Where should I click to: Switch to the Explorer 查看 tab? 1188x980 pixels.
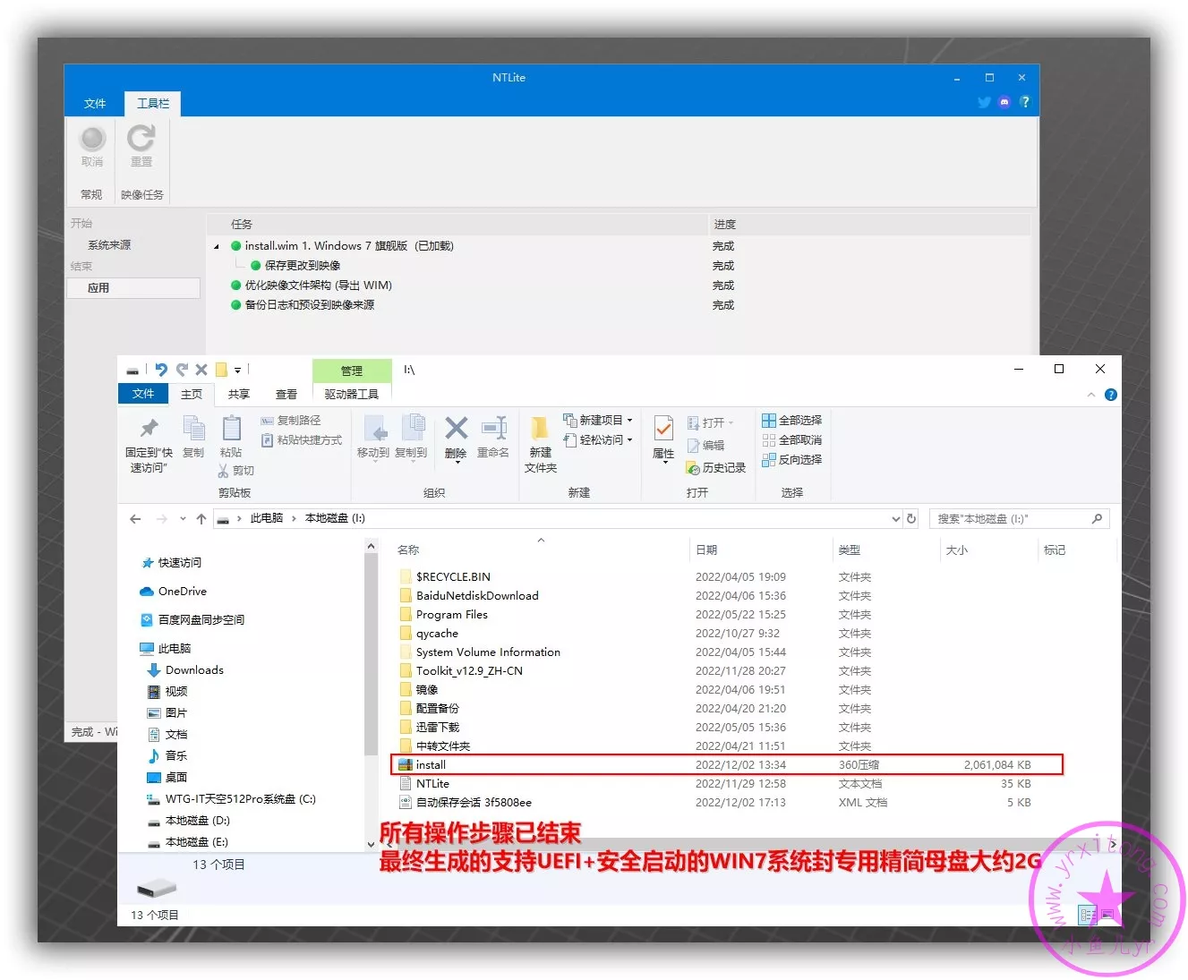click(286, 394)
